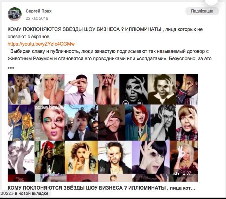Click the red-haired woman collage picture

138,122
